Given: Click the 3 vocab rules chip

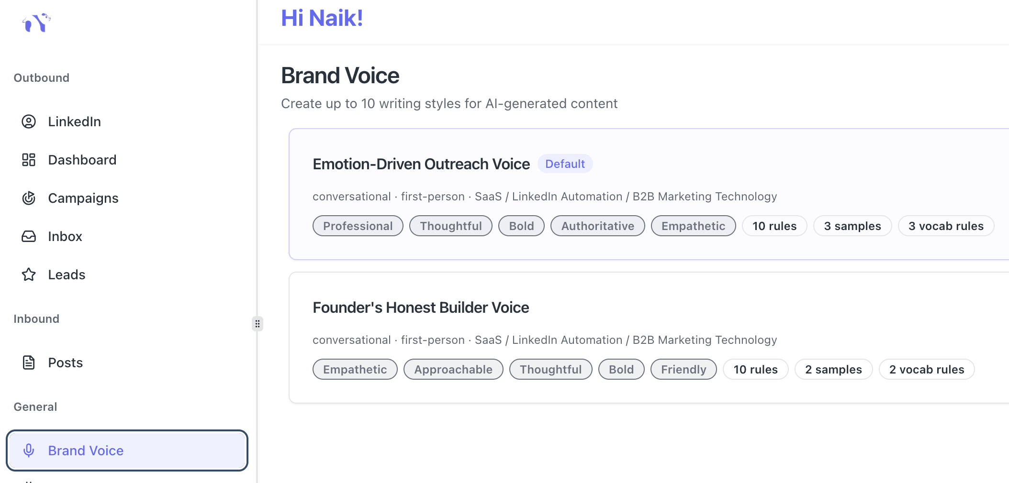Looking at the screenshot, I should [946, 226].
